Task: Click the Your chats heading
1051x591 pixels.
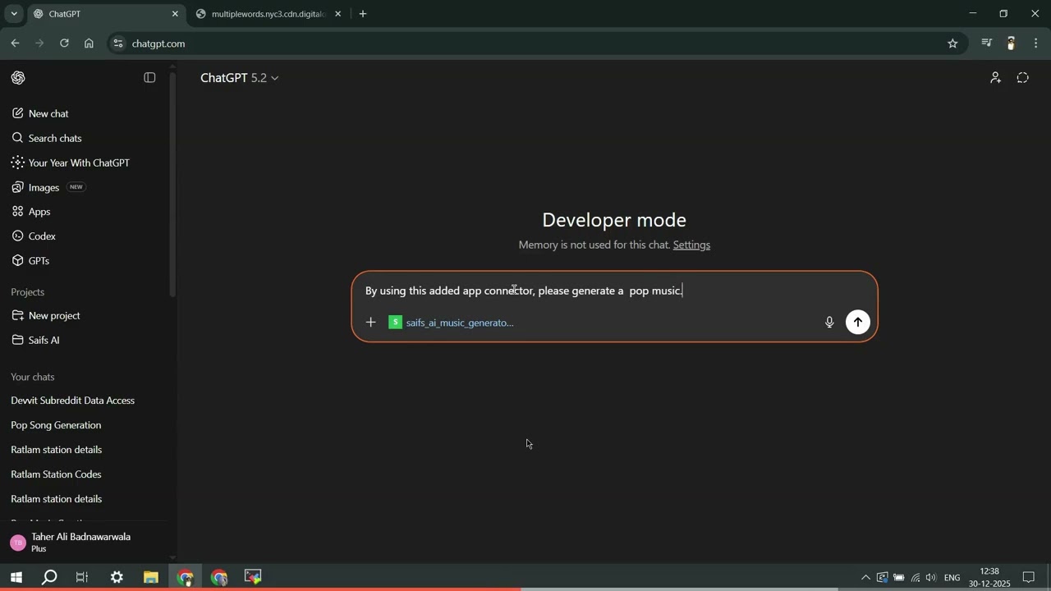Action: click(x=33, y=377)
